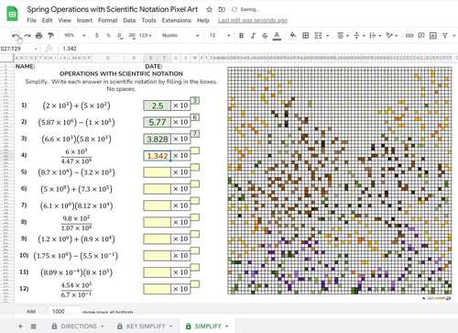The image size is (458, 333).
Task: Star the spreadsheet document
Action: coord(209,9)
